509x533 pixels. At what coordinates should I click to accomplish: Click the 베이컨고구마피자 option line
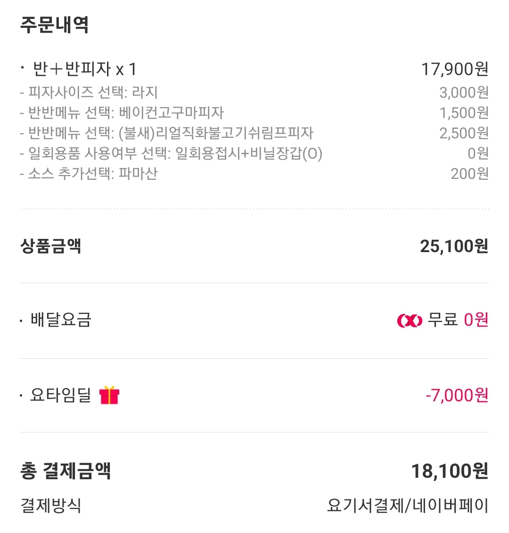[x=122, y=112]
